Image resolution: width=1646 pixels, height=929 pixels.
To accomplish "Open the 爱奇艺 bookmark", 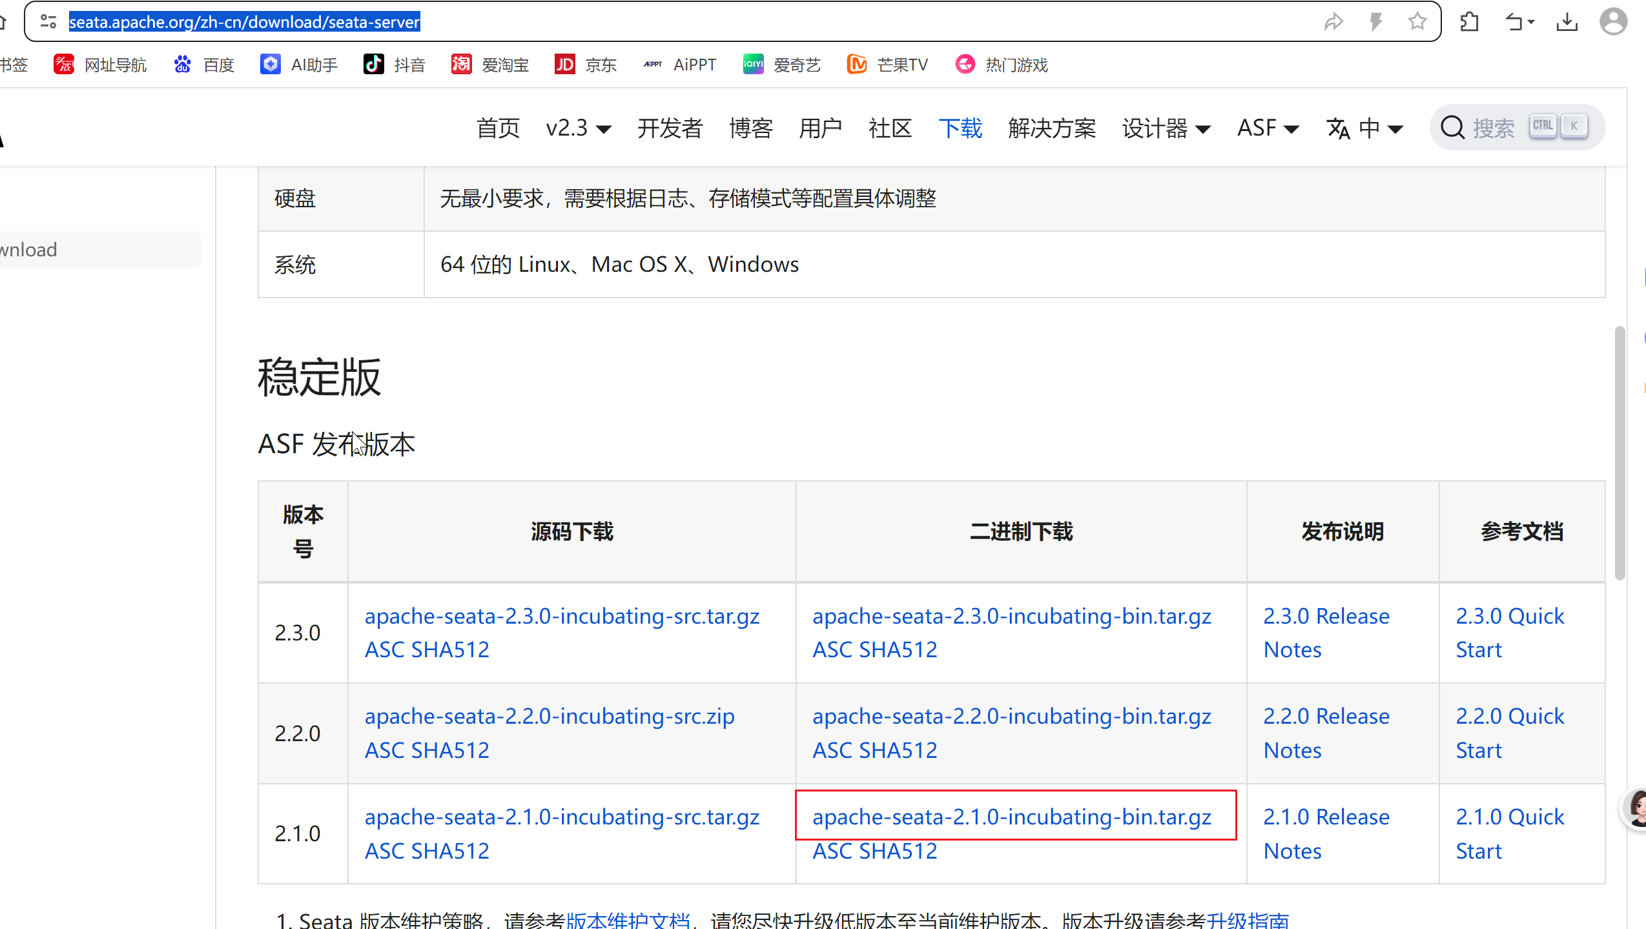I will [782, 65].
